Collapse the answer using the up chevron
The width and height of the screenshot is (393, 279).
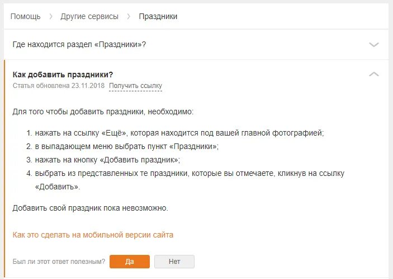coord(373,74)
